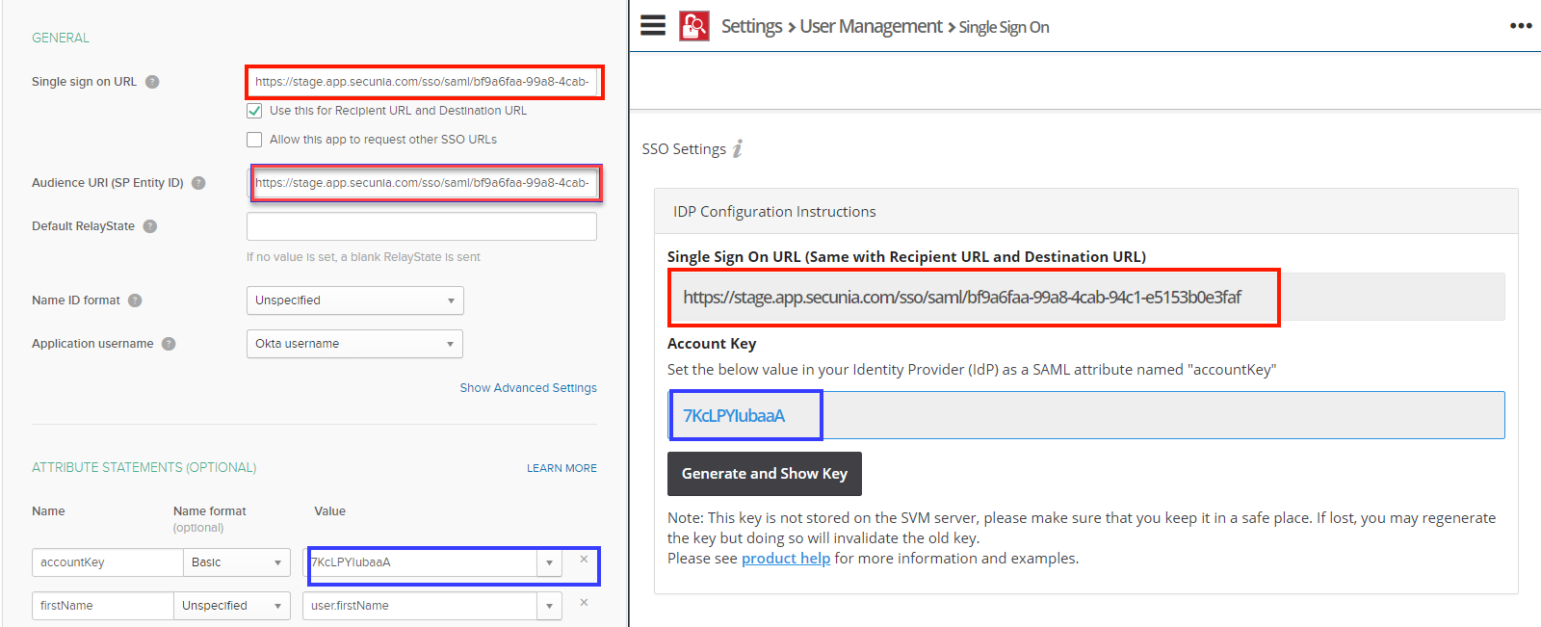Expand value dropdown for user.firstName row

[x=549, y=606]
